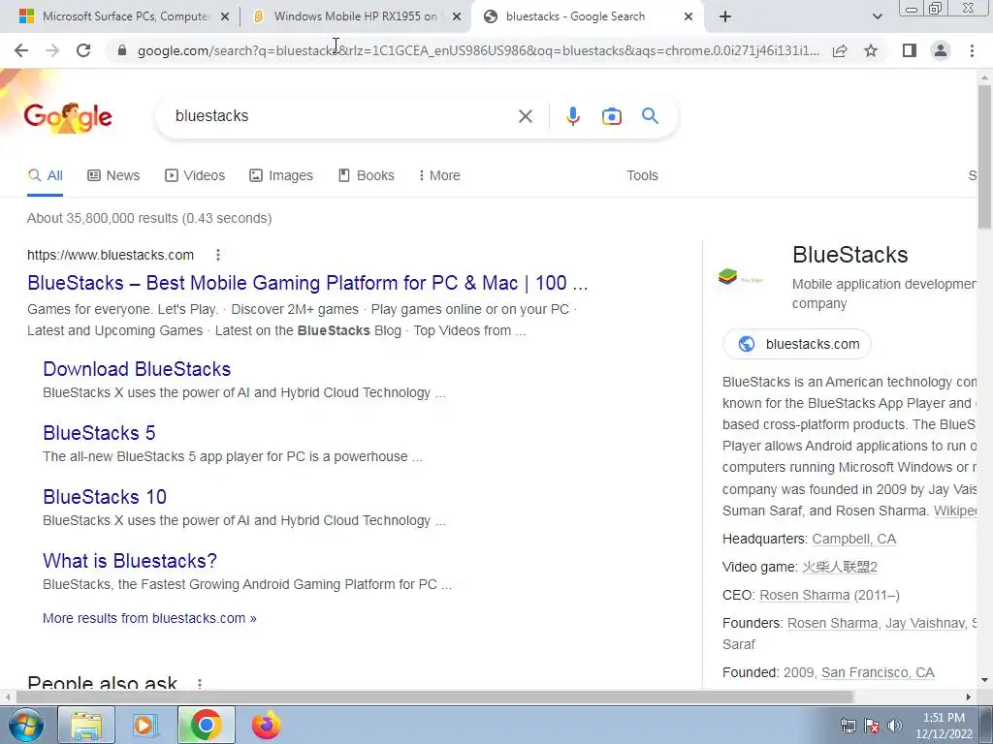This screenshot has height=744, width=993.
Task: Select the Books results filter
Action: 366,176
